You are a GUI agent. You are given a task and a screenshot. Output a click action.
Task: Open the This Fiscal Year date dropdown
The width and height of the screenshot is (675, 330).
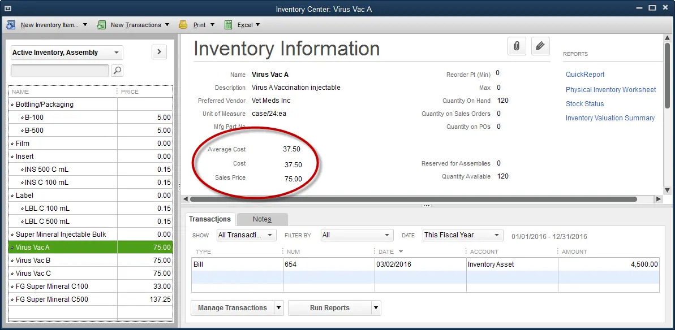tap(463, 235)
